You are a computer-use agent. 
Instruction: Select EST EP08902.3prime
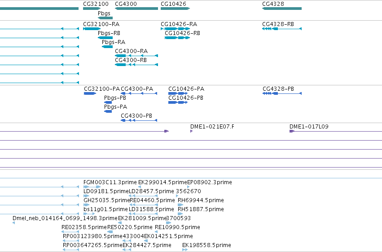[x=189, y=187]
